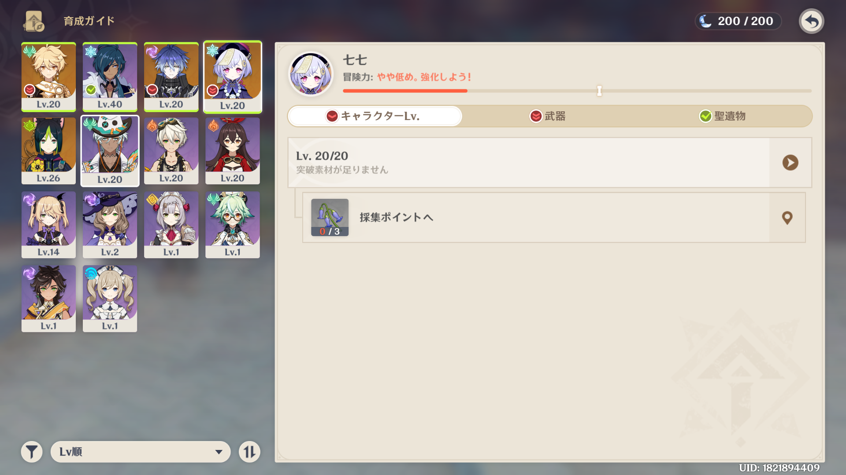Switch to the キャラクターLv. tab
The height and width of the screenshot is (475, 846).
click(x=375, y=116)
